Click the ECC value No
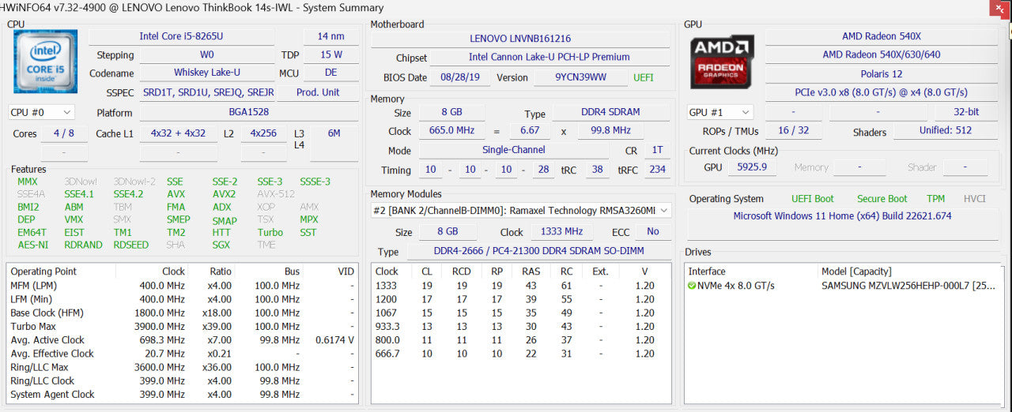Image resolution: width=1012 pixels, height=412 pixels. click(x=653, y=231)
